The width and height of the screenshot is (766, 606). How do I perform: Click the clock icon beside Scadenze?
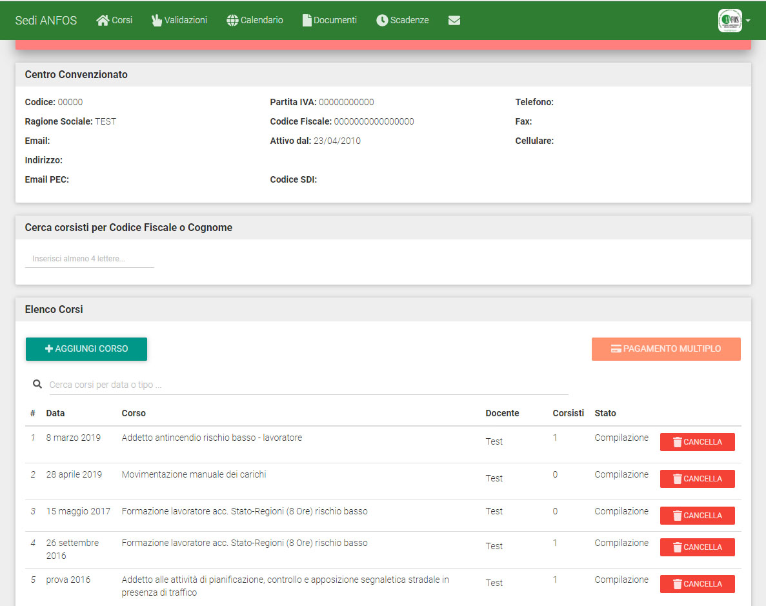382,21
